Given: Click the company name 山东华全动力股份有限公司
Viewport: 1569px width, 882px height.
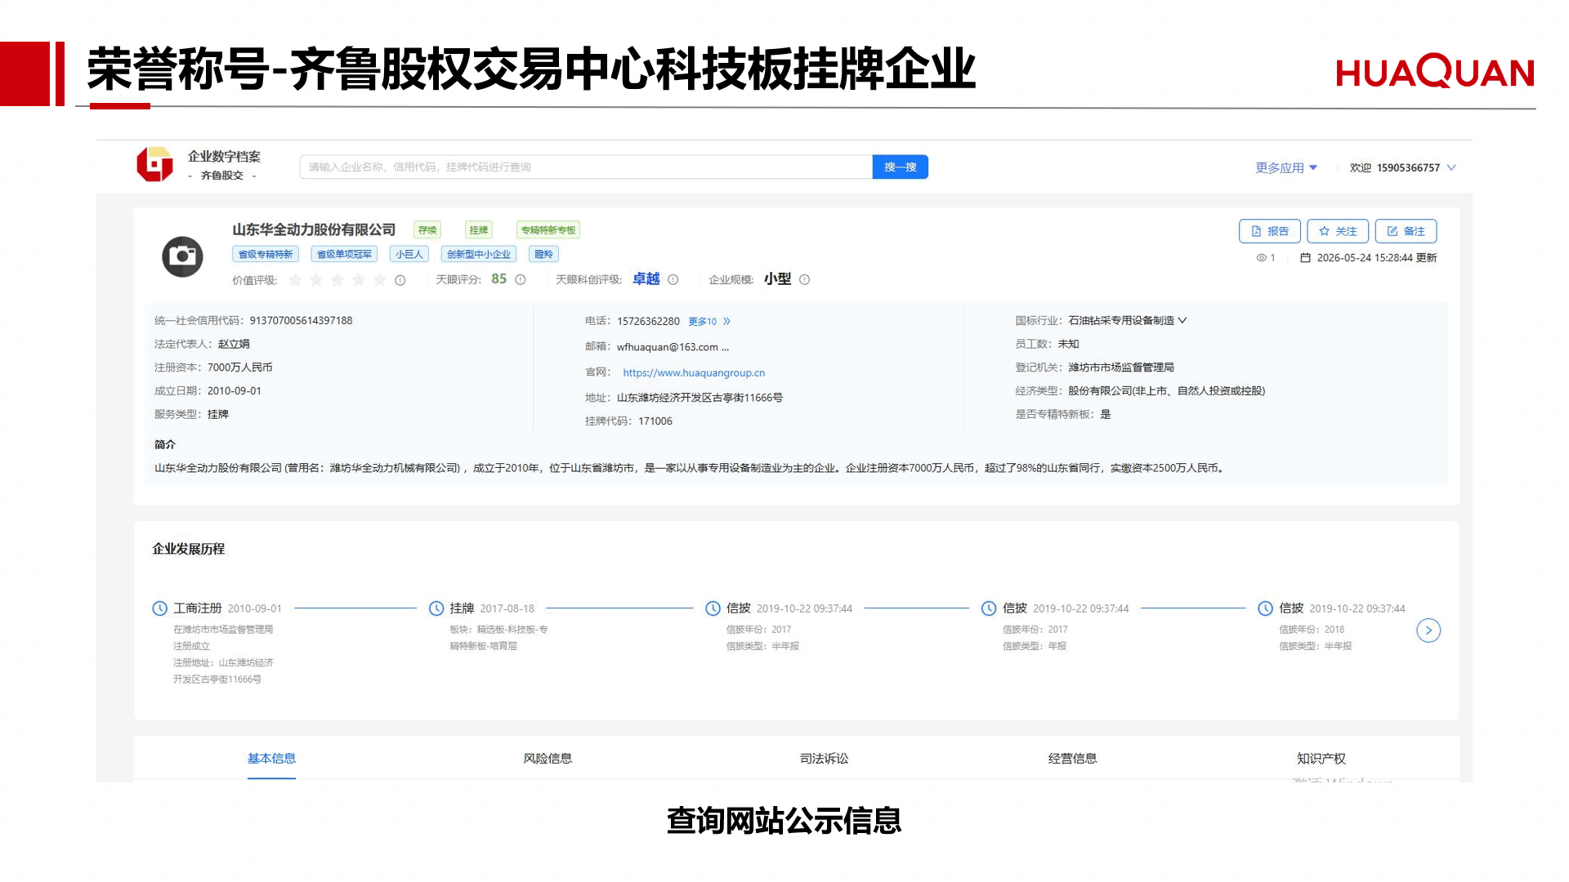Looking at the screenshot, I should 314,230.
